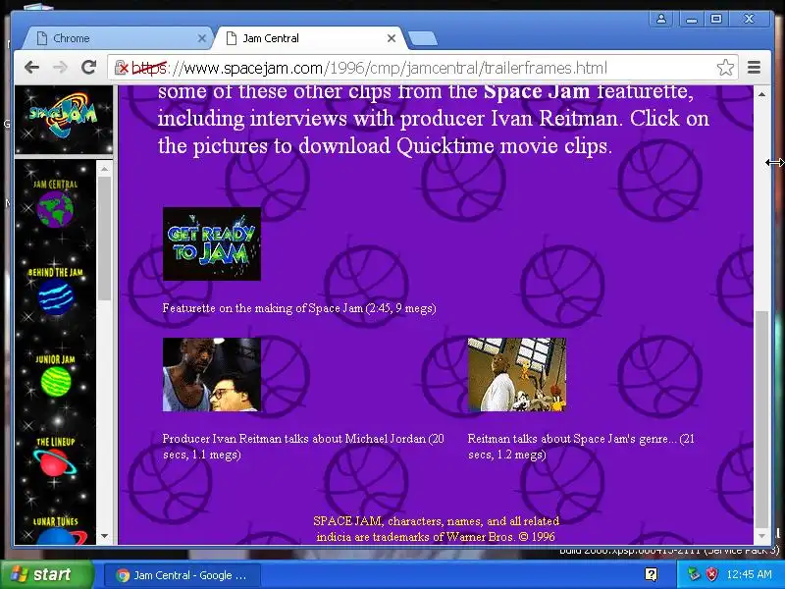
Task: Open the Windows start menu
Action: point(46,574)
